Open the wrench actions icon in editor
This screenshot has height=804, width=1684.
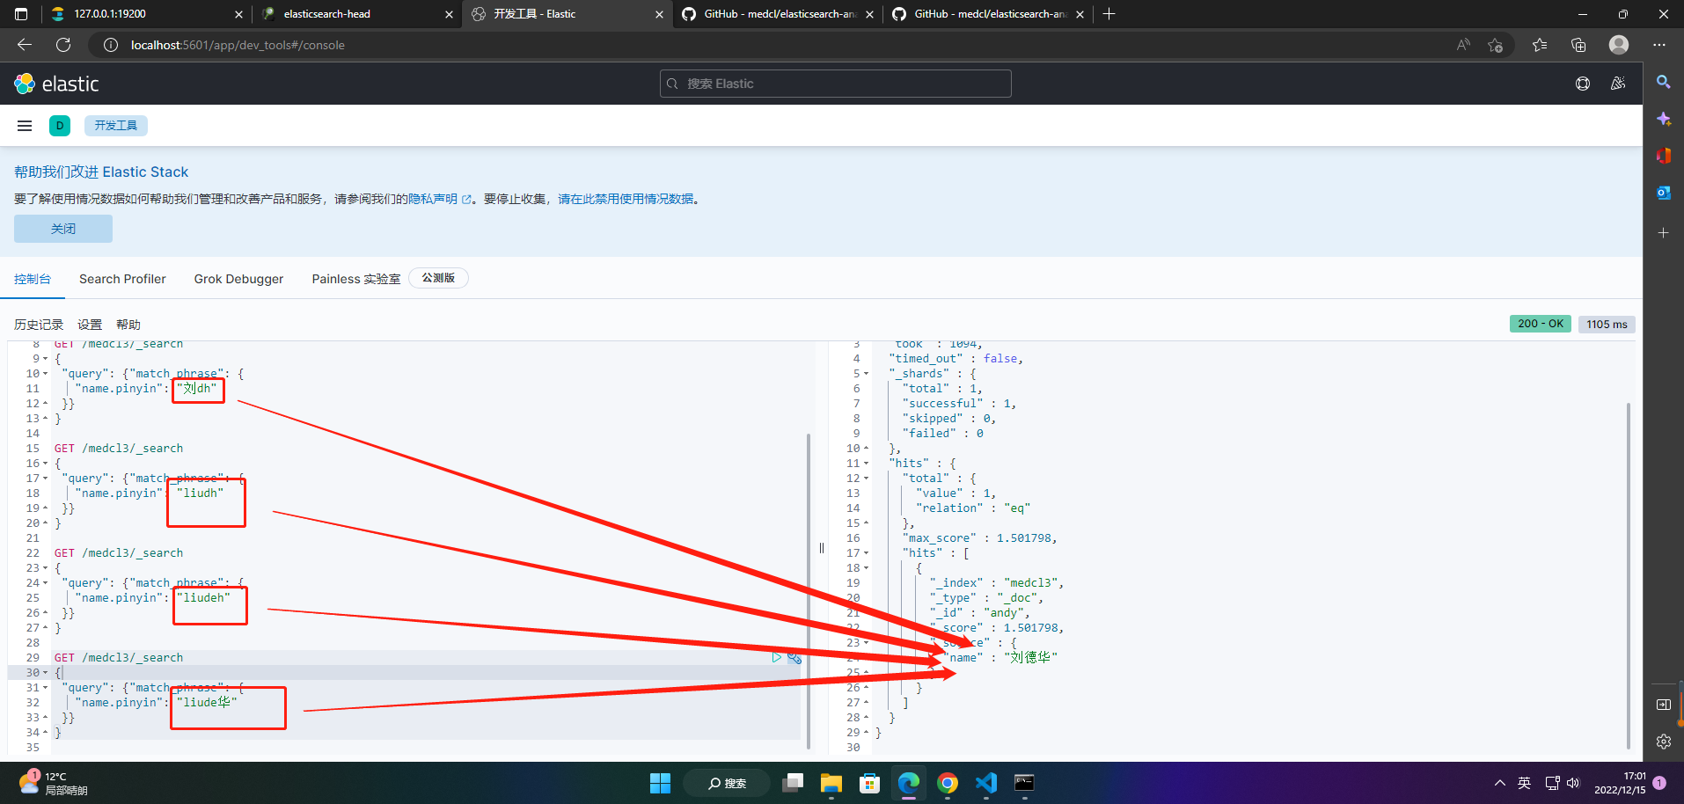point(794,657)
